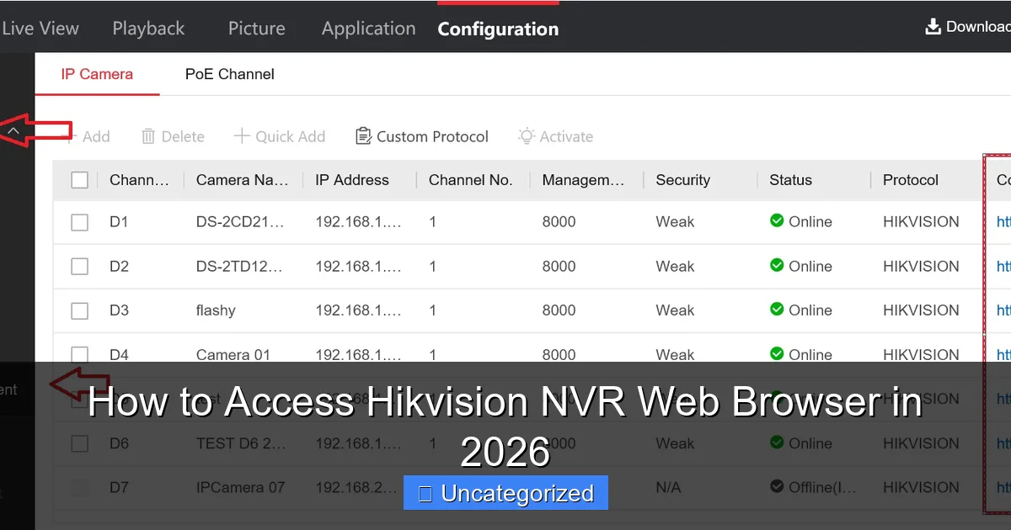Select all cameras with the header checkbox
The width and height of the screenshot is (1011, 530).
pos(79,179)
